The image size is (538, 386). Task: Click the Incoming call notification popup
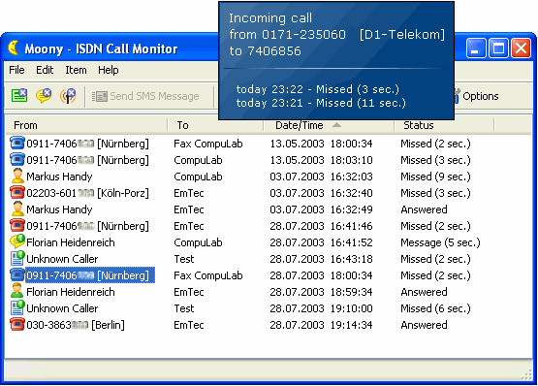pos(336,61)
